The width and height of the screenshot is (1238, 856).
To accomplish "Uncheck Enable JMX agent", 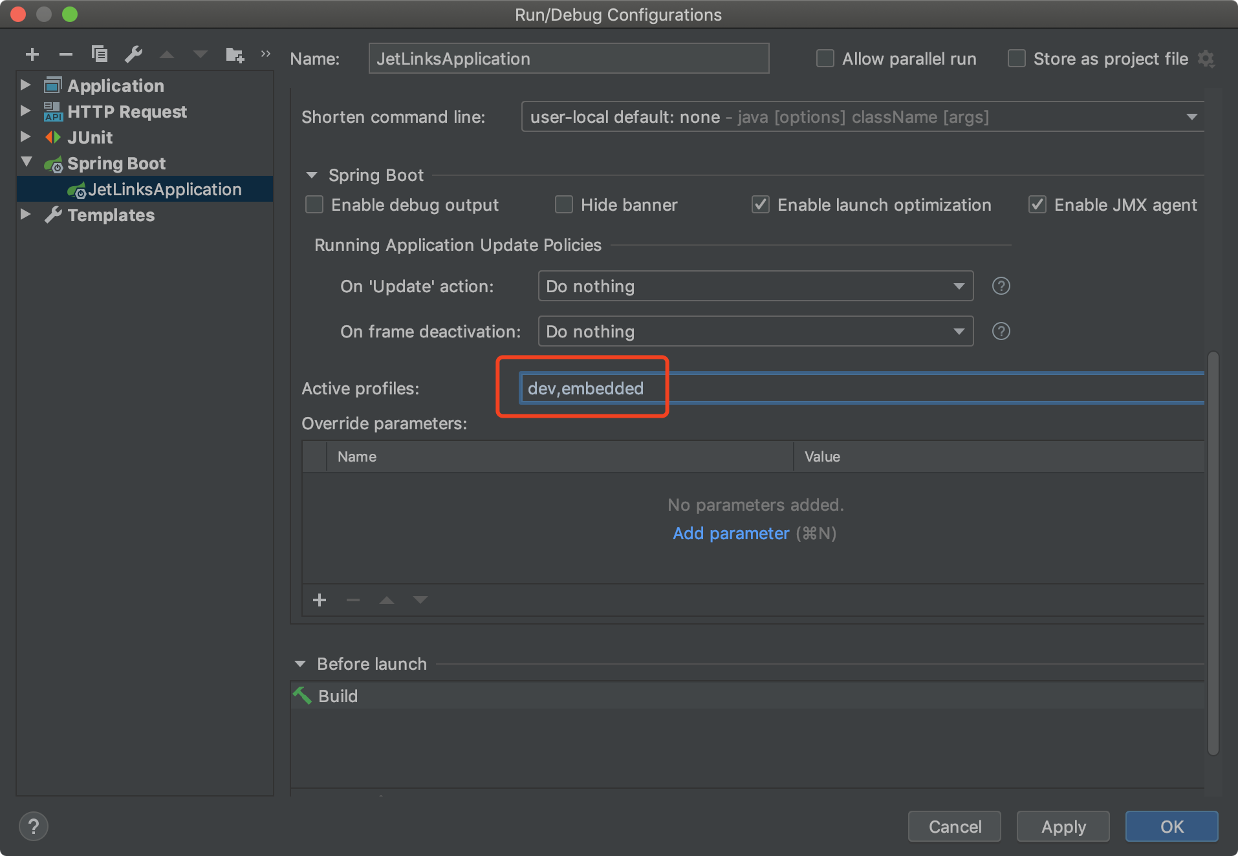I will point(1037,205).
